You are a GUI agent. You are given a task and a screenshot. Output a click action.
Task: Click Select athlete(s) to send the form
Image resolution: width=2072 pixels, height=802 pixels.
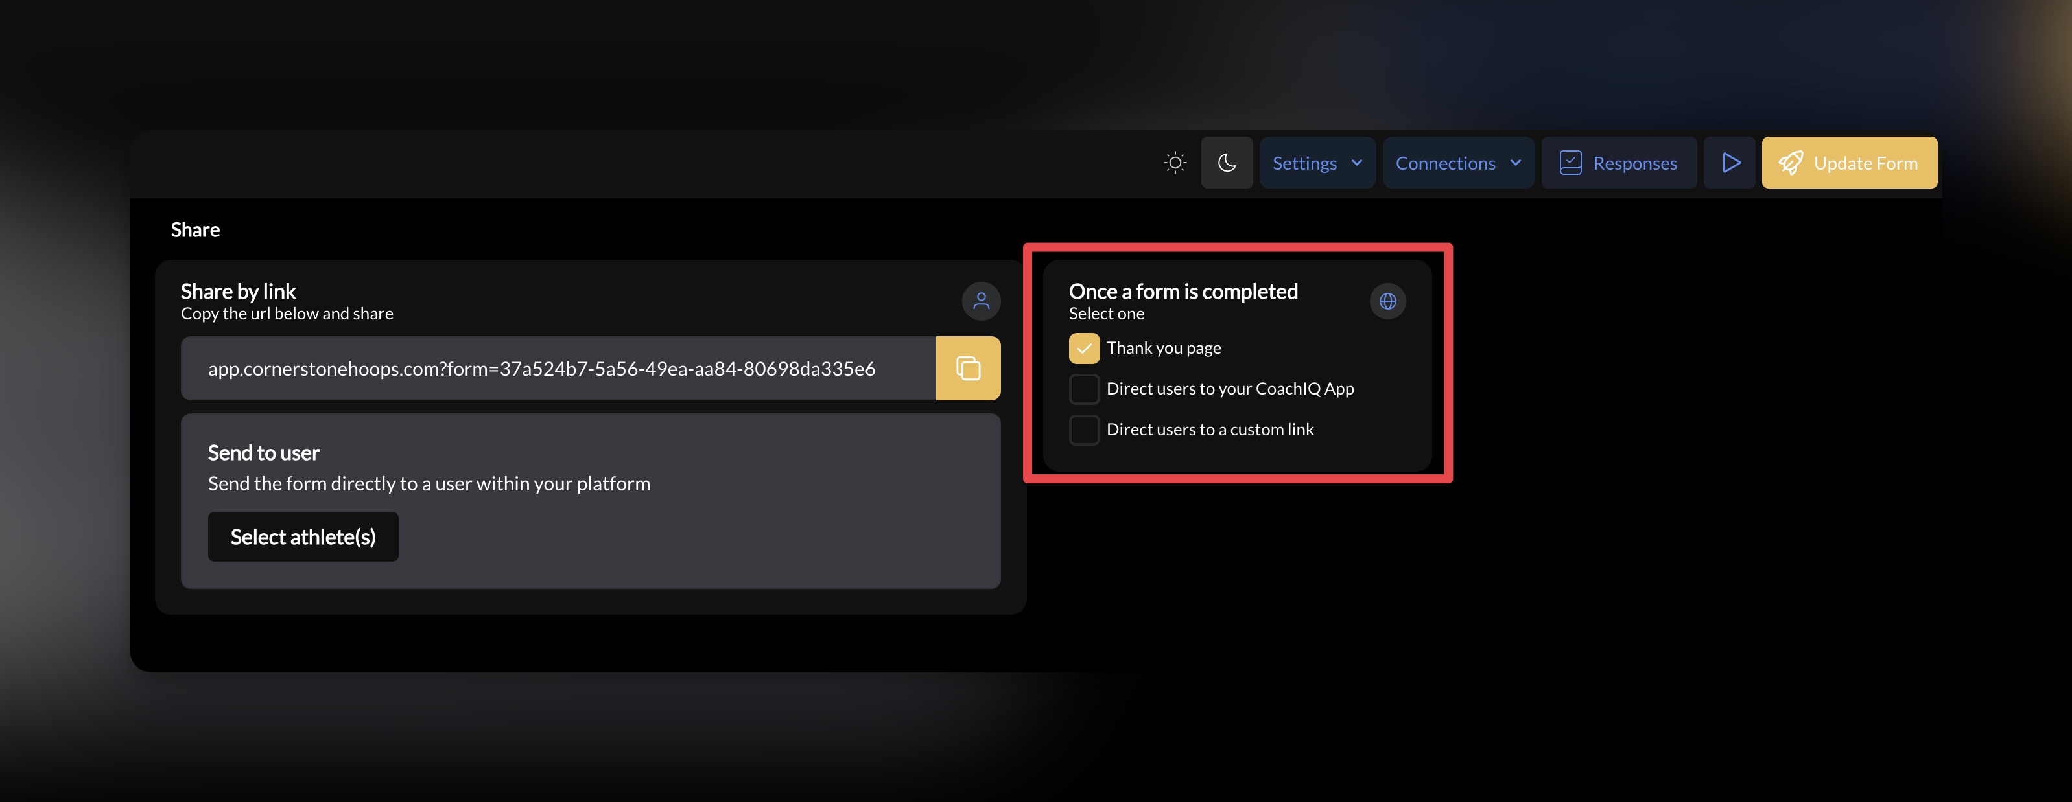click(303, 536)
